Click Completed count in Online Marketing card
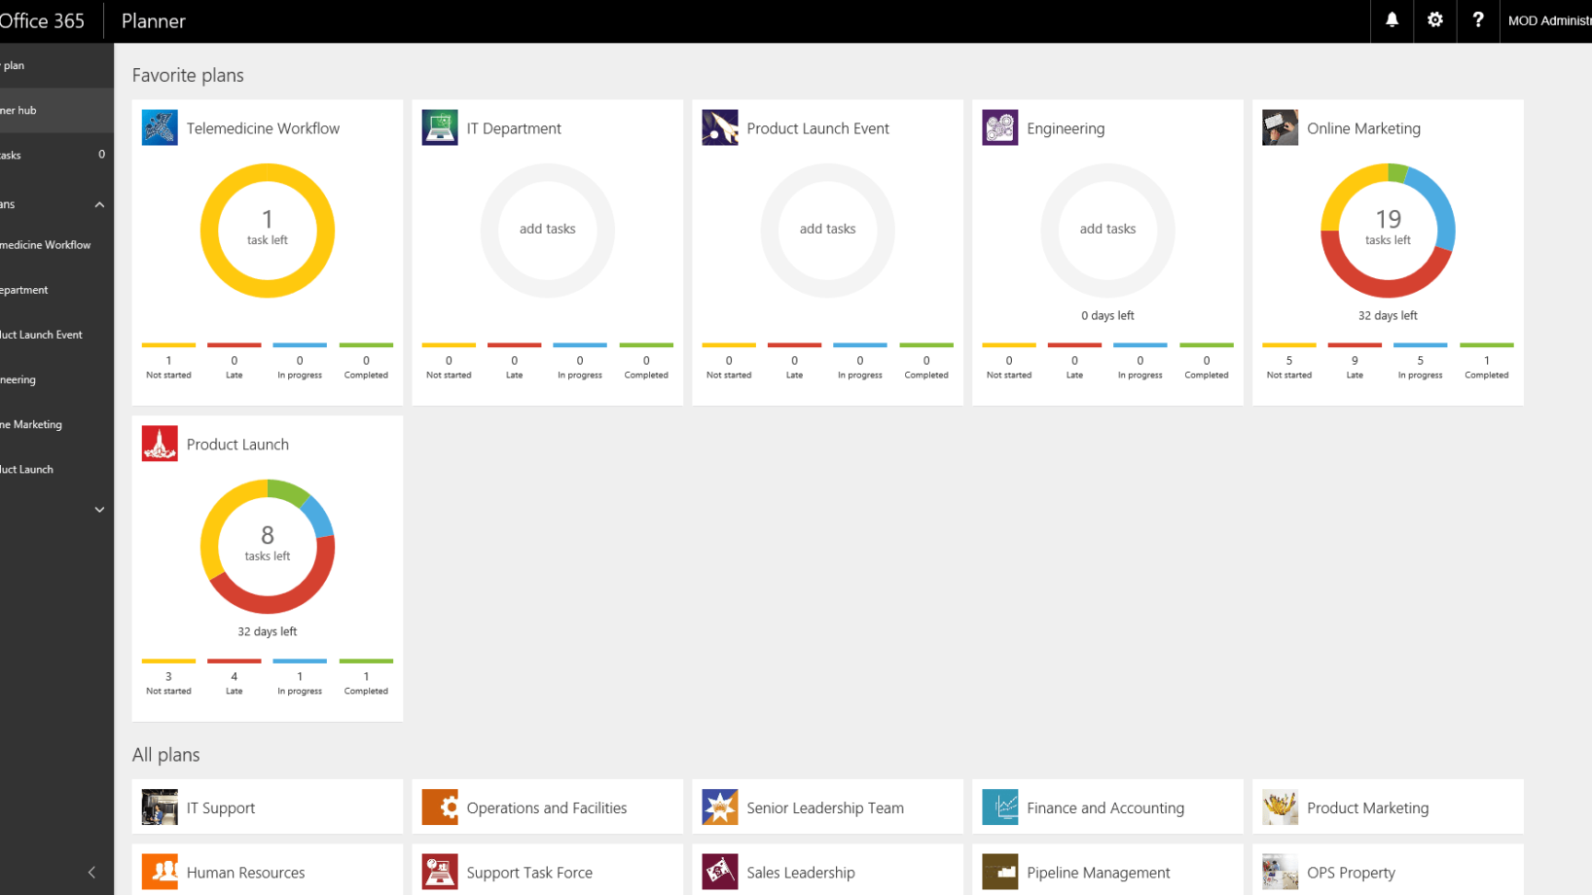The width and height of the screenshot is (1592, 895). point(1487,361)
